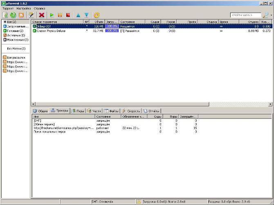
Task: Click the magnifier search icon
Action: pos(266,15)
